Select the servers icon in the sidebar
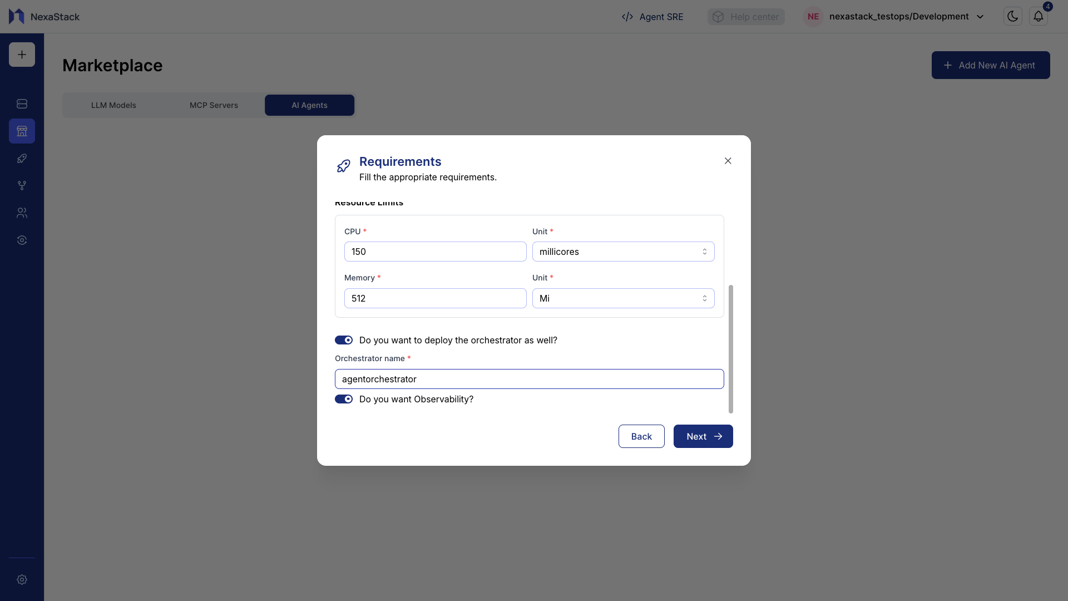 22,104
